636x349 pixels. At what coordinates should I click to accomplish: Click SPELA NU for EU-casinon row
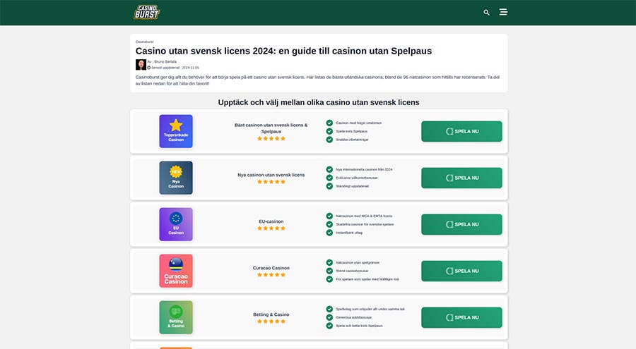point(461,224)
